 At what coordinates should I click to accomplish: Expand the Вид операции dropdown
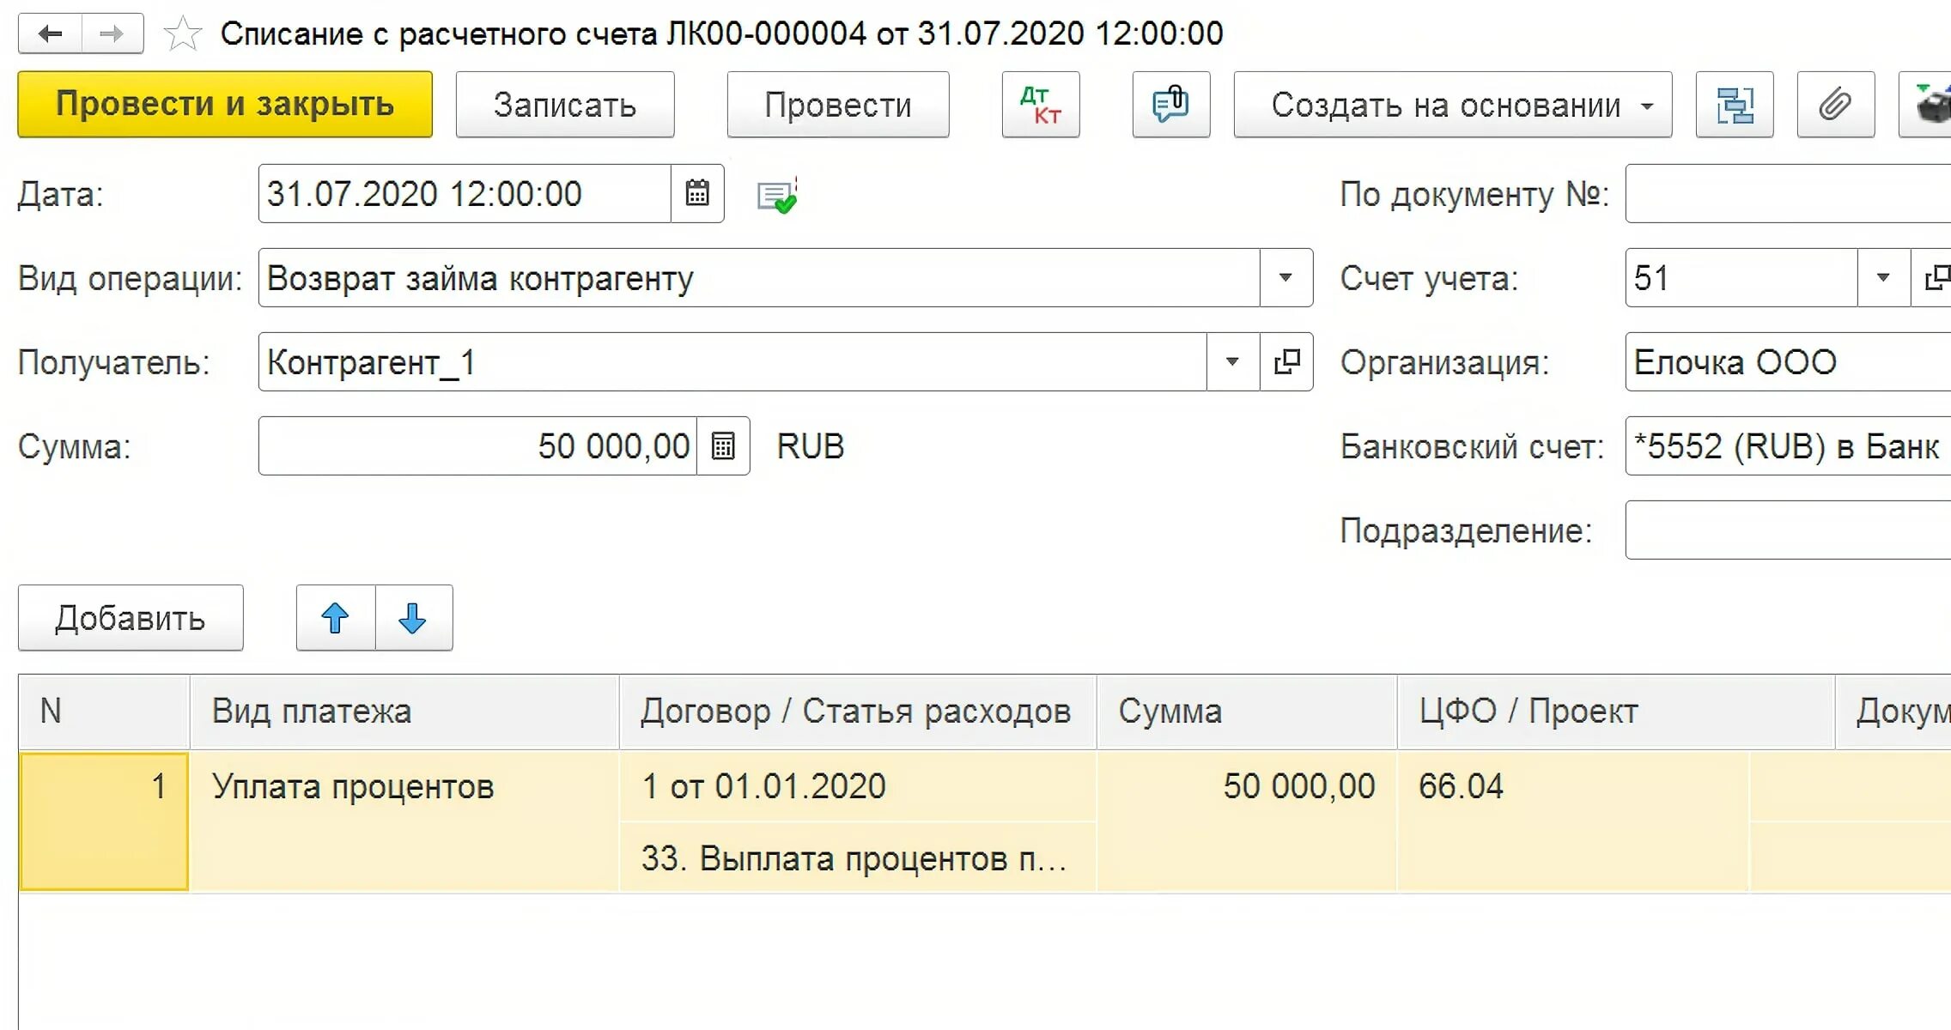point(1285,278)
